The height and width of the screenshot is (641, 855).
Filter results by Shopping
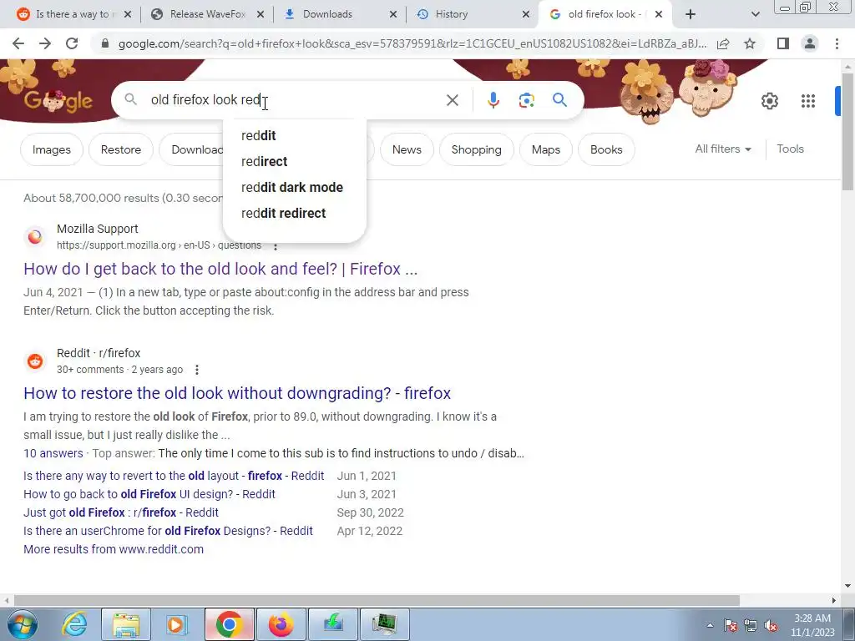point(476,149)
